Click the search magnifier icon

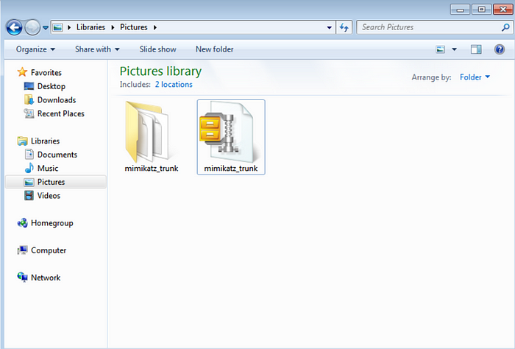coord(505,27)
